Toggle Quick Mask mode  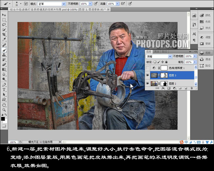pos(4,126)
